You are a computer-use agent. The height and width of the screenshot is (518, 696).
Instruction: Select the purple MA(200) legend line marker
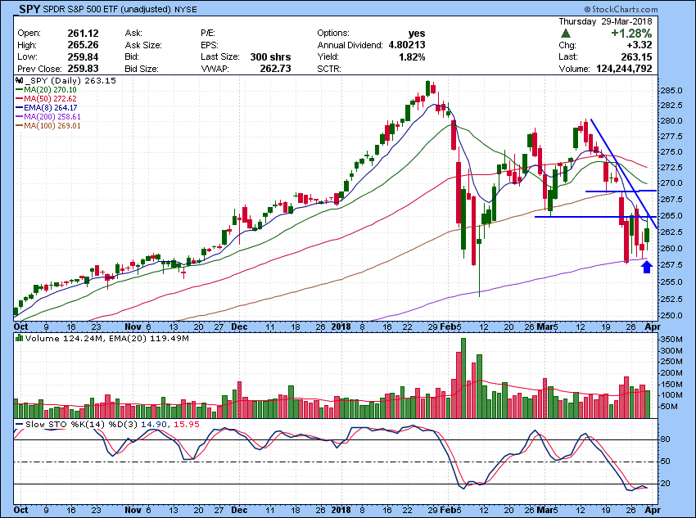20,117
